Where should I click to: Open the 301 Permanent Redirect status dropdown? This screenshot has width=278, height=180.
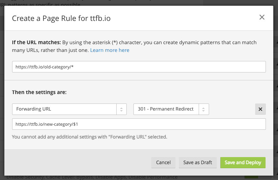(171, 109)
